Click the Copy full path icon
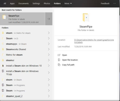 click(x=59, y=65)
